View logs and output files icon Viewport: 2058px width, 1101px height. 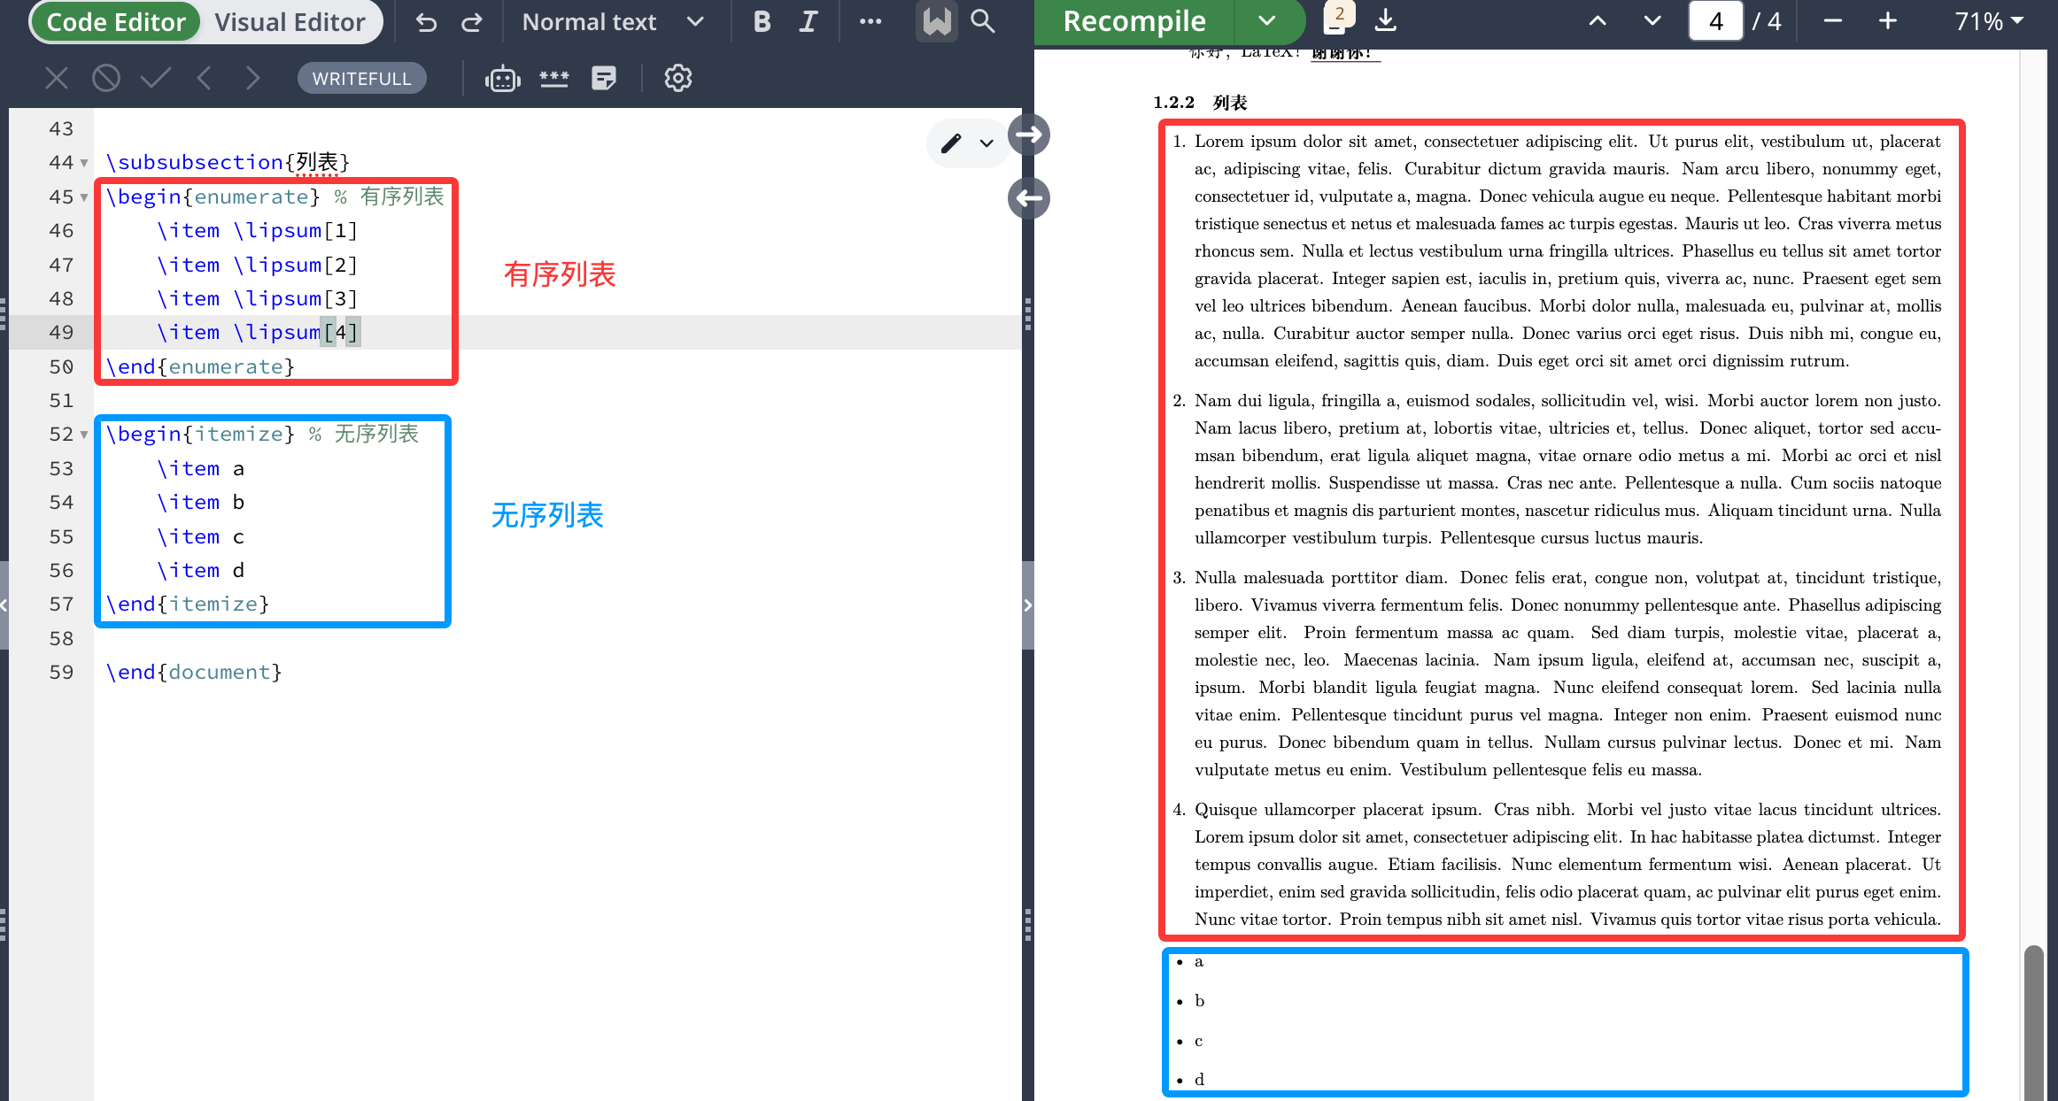coord(1336,19)
